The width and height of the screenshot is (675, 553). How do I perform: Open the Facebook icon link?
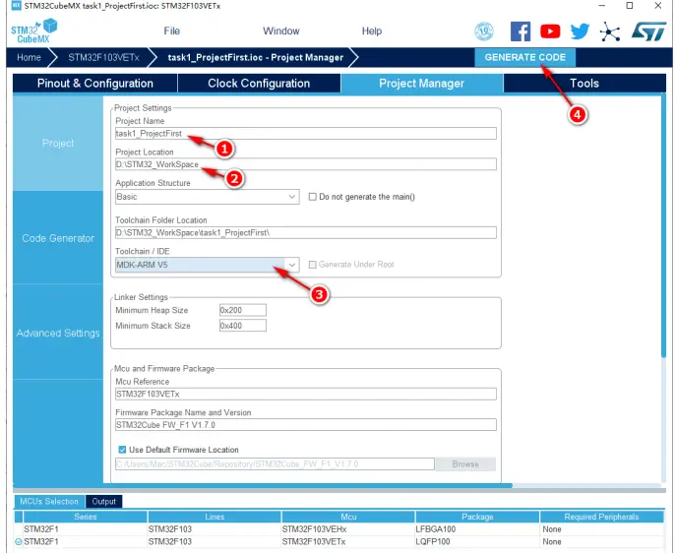(520, 31)
